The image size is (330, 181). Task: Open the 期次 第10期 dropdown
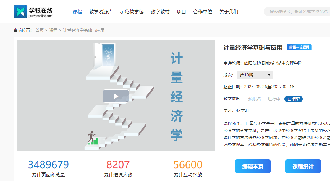coord(255,75)
